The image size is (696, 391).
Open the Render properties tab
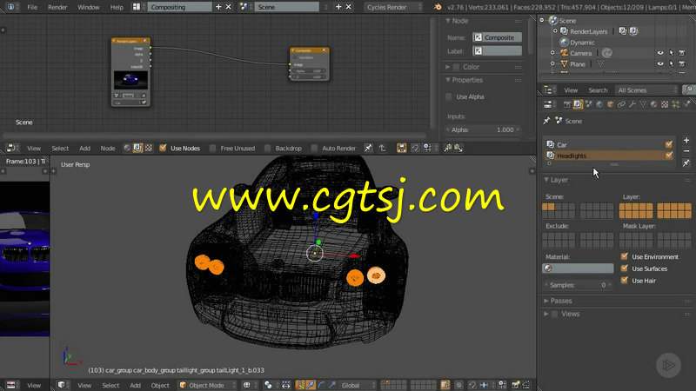pos(567,104)
